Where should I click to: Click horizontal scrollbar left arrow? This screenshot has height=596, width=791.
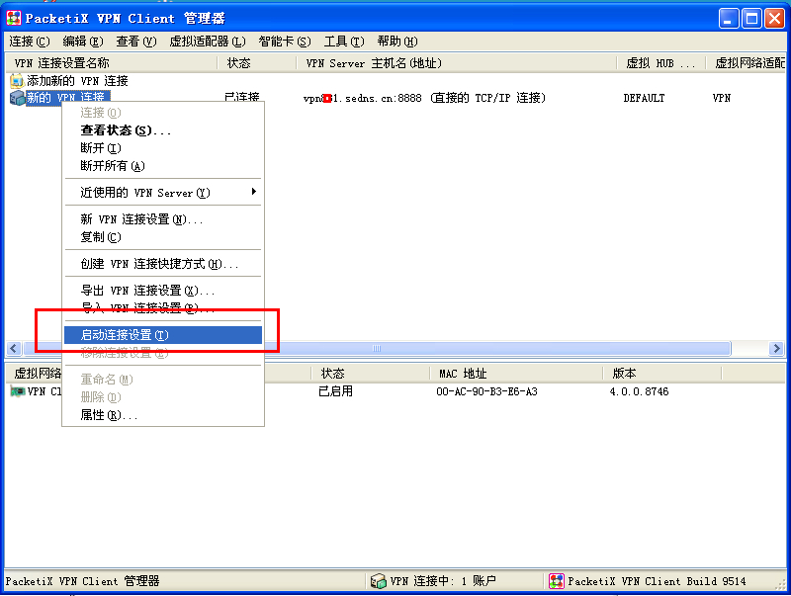14,349
